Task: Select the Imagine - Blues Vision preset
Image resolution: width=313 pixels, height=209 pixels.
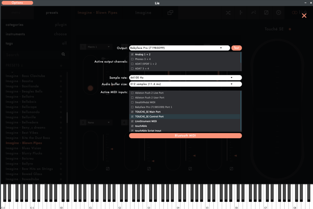Action: pos(24,148)
